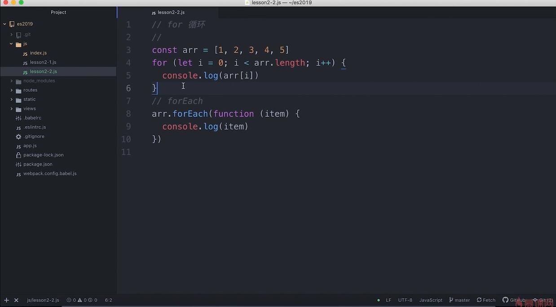The width and height of the screenshot is (556, 307).
Task: Click the lock icon beside package-lock.json
Action: (x=18, y=155)
